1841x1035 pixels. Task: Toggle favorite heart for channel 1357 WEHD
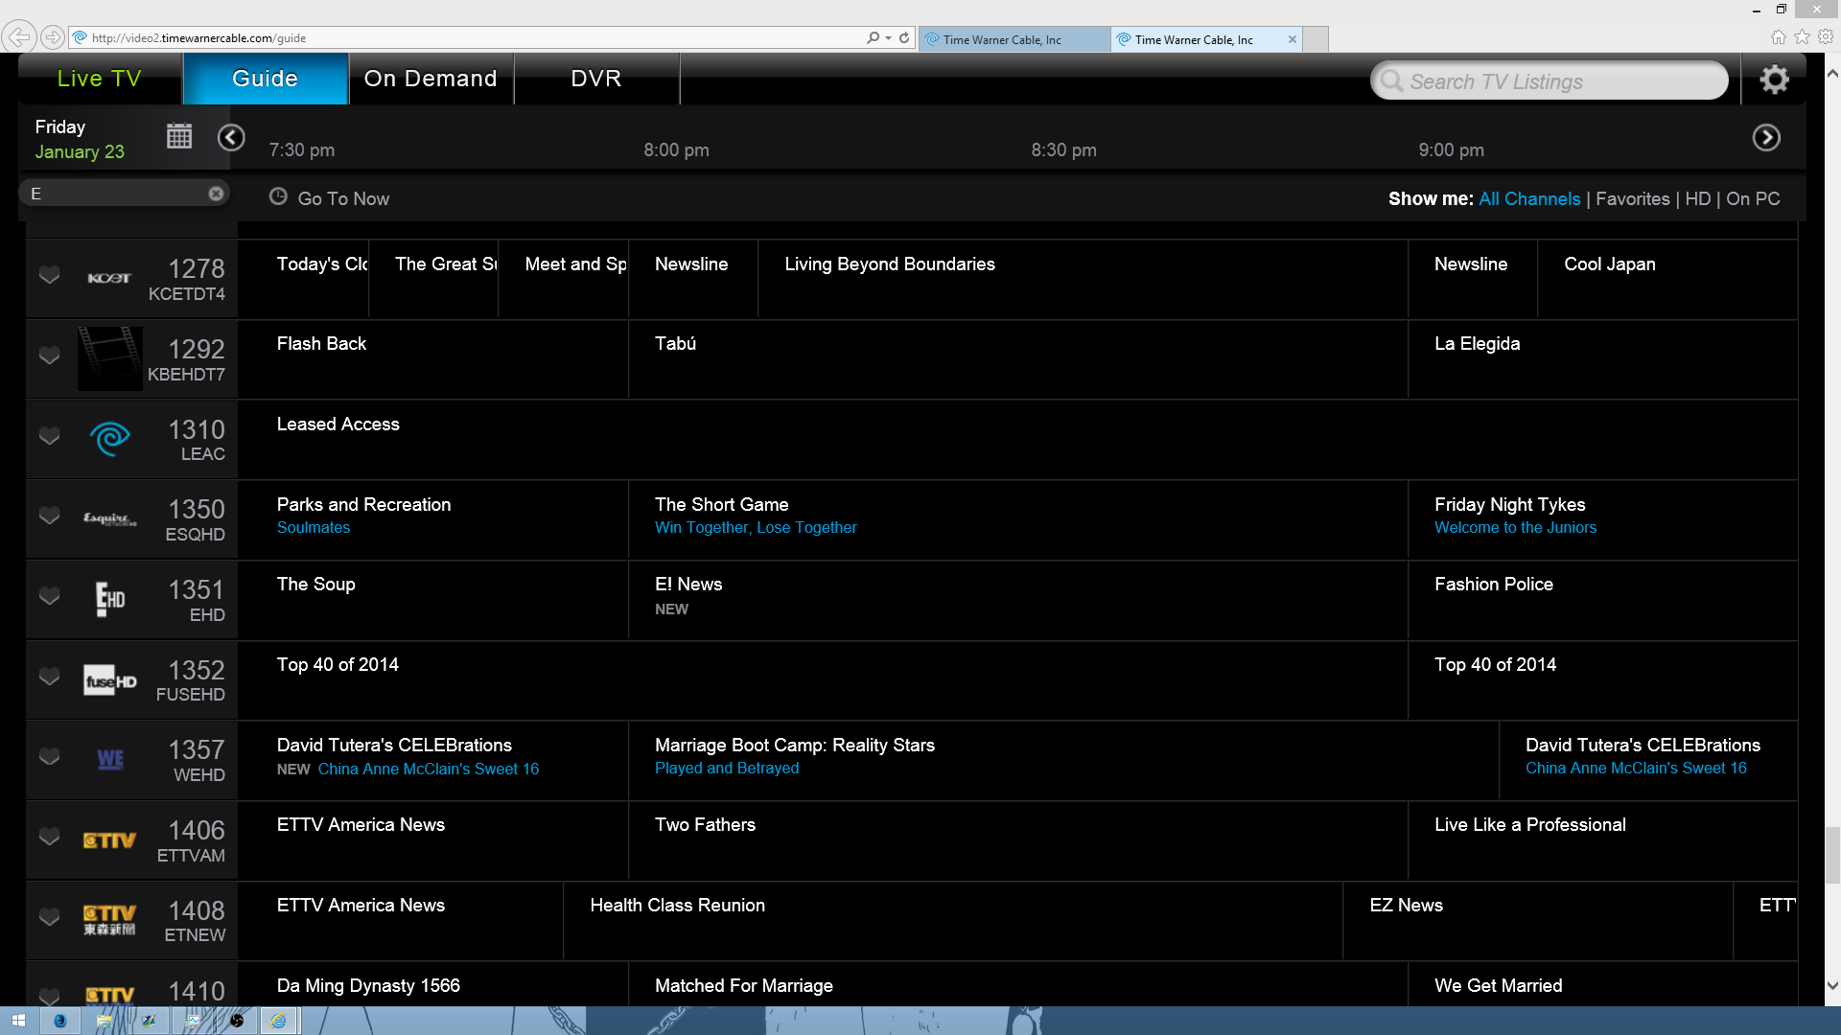pos(49,757)
